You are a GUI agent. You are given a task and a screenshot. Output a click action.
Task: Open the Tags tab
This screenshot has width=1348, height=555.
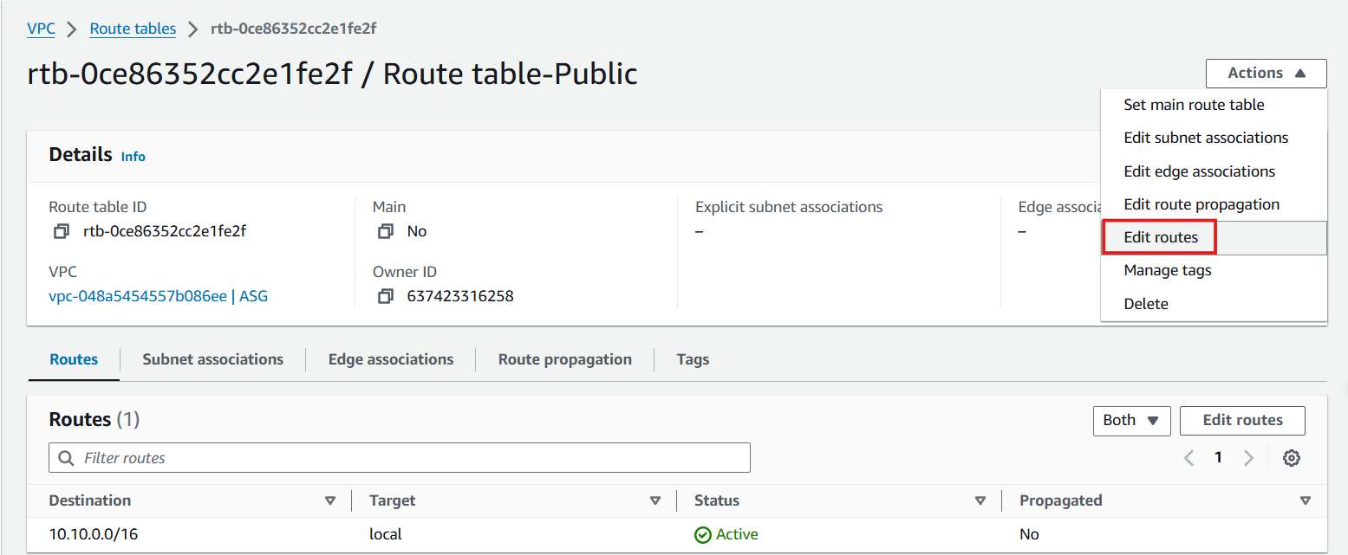(x=693, y=358)
